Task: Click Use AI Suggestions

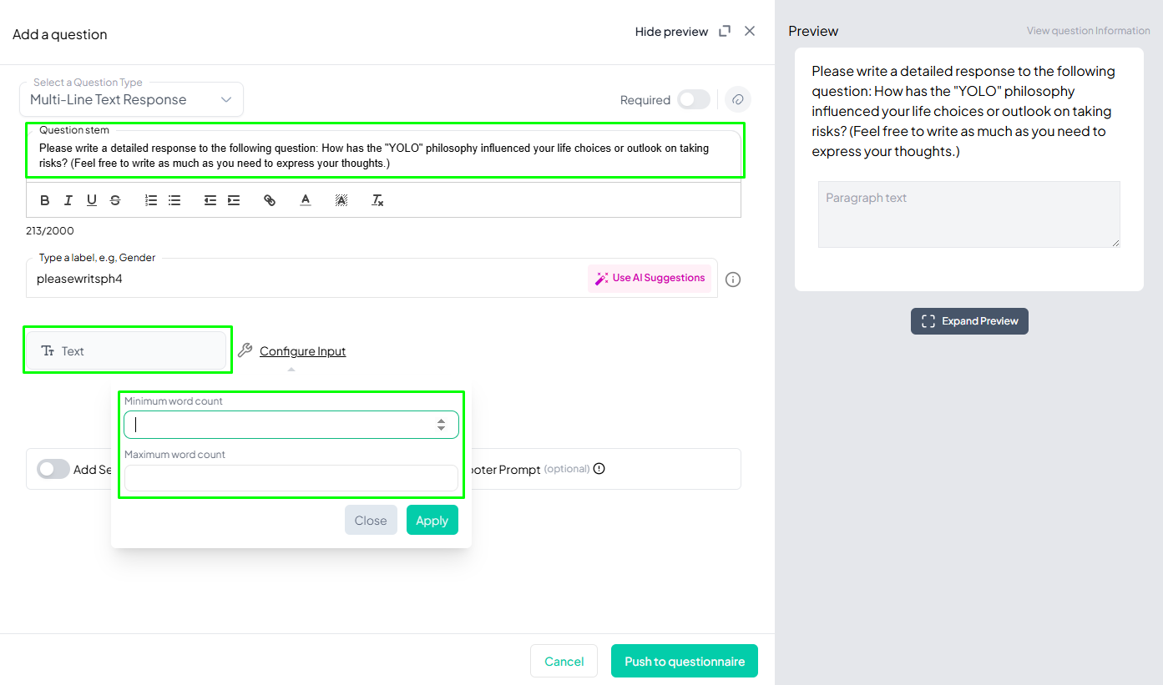Action: [650, 279]
